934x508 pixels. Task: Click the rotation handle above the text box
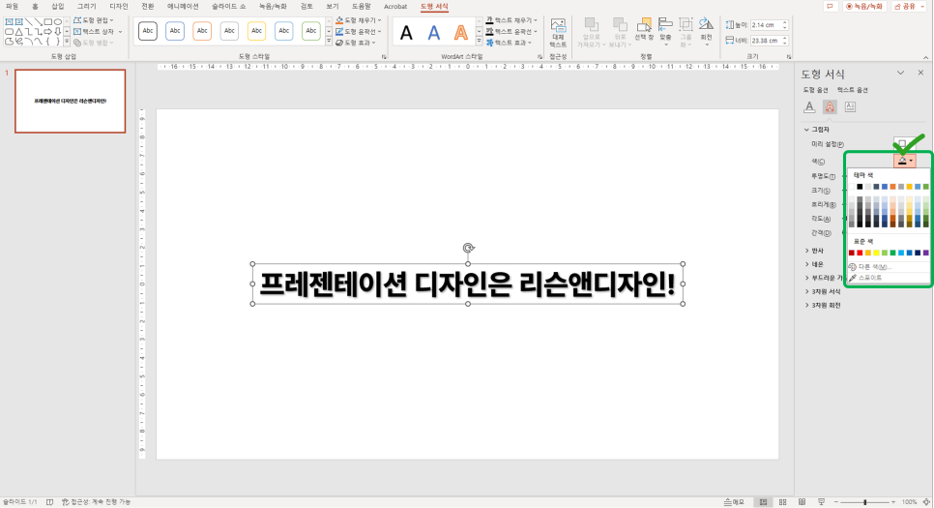point(468,248)
